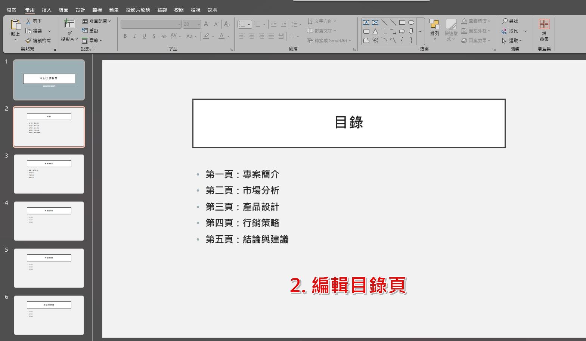The height and width of the screenshot is (341, 586).
Task: Click the clear all formatting icon
Action: tap(226, 24)
